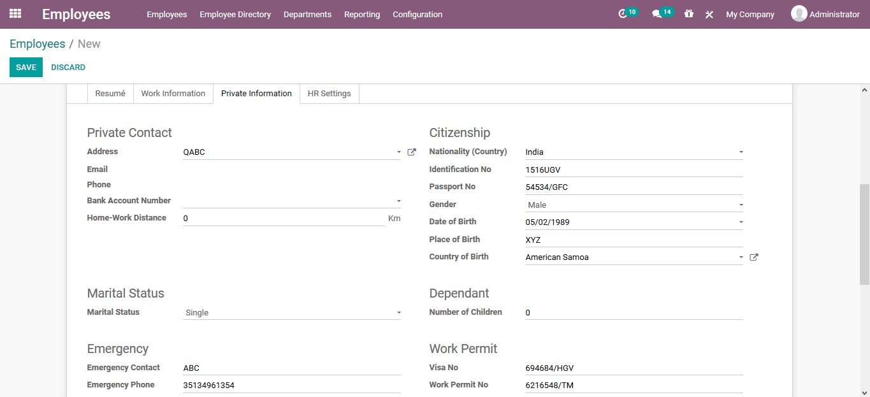Click the Administrator avatar icon

pos(799,13)
